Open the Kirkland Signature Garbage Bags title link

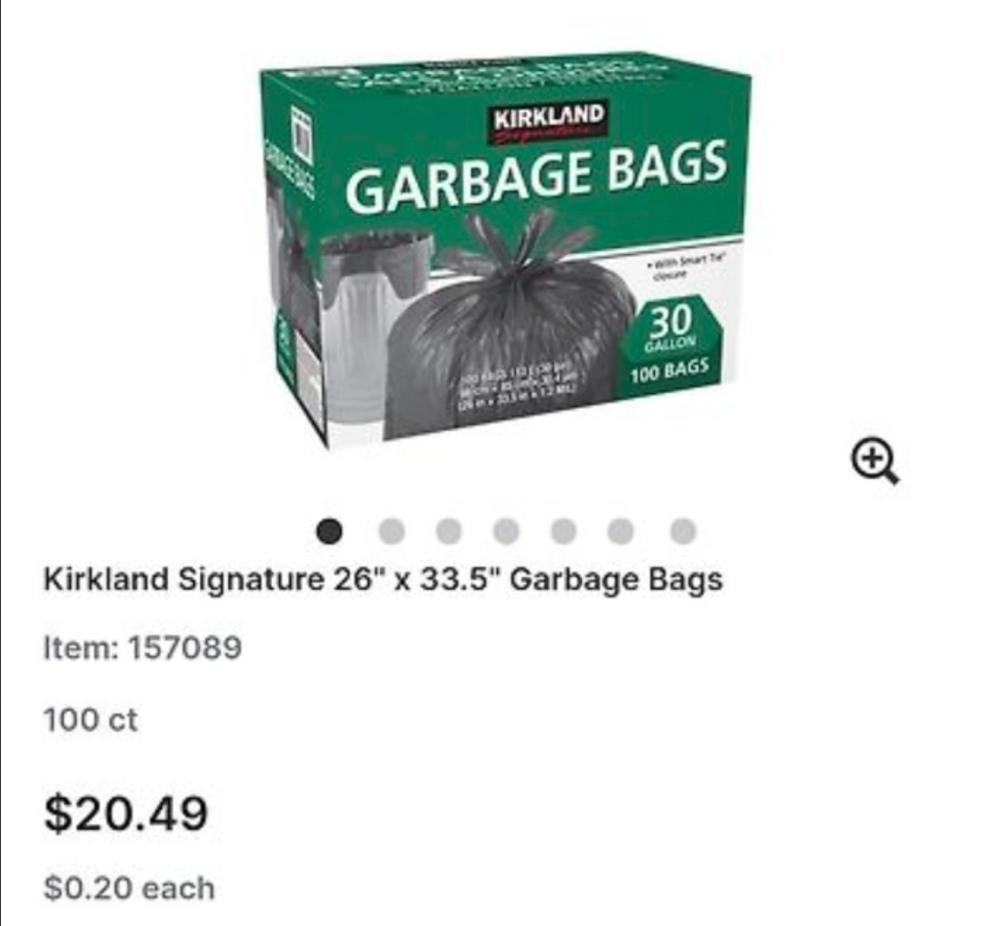pos(383,580)
